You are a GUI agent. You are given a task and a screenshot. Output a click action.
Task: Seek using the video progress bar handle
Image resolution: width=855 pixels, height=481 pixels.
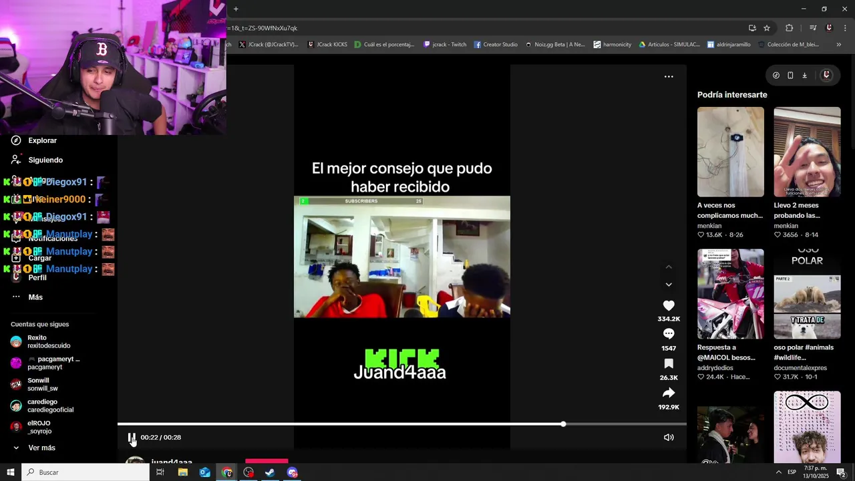[564, 424]
